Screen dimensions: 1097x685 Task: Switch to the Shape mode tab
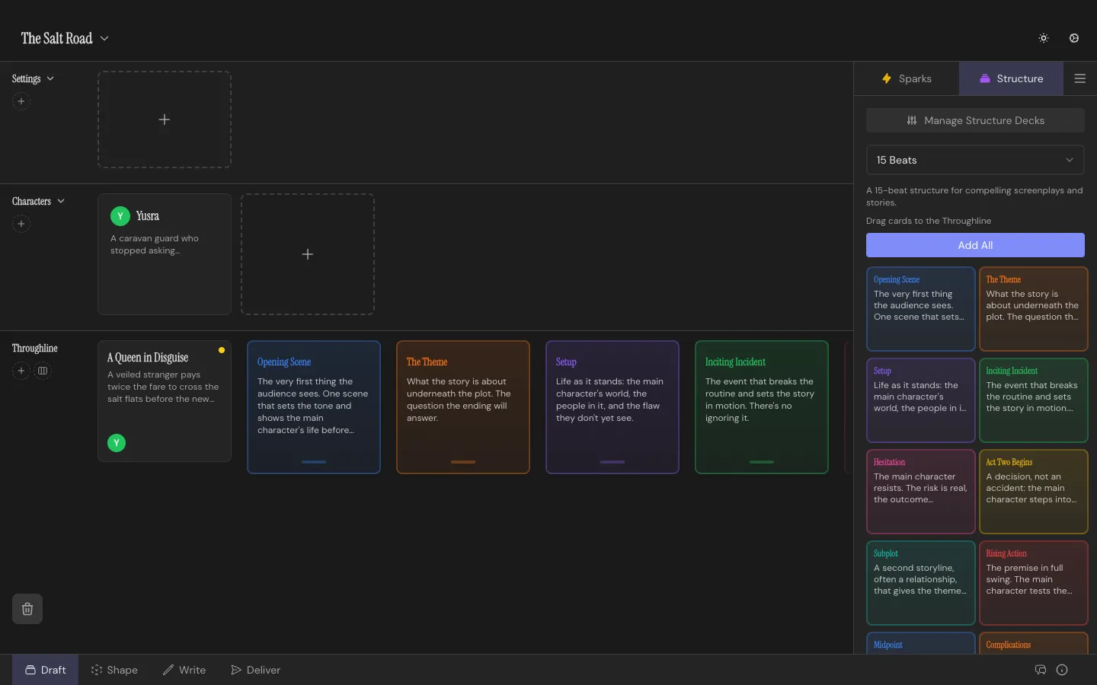(x=114, y=670)
